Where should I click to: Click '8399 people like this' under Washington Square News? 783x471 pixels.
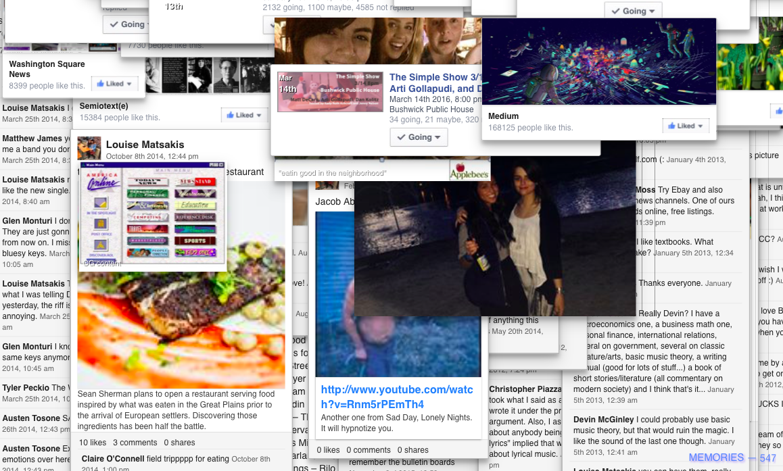point(47,86)
